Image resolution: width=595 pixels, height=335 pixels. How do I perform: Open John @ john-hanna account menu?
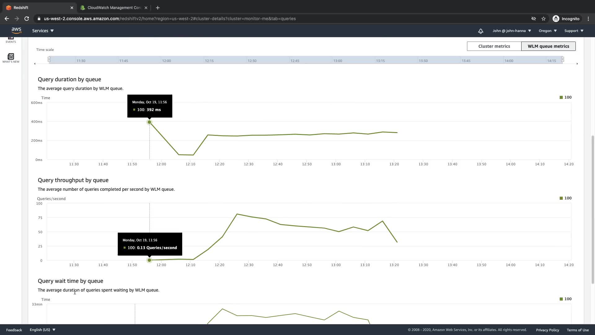pos(512,31)
